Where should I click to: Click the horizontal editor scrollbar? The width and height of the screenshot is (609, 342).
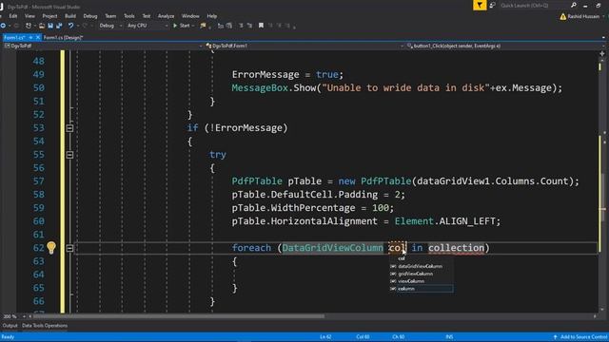(x=179, y=316)
